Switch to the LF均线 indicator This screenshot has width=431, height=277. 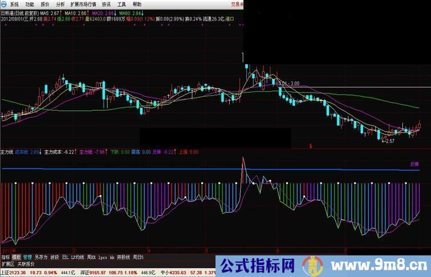pyautogui.click(x=78, y=257)
